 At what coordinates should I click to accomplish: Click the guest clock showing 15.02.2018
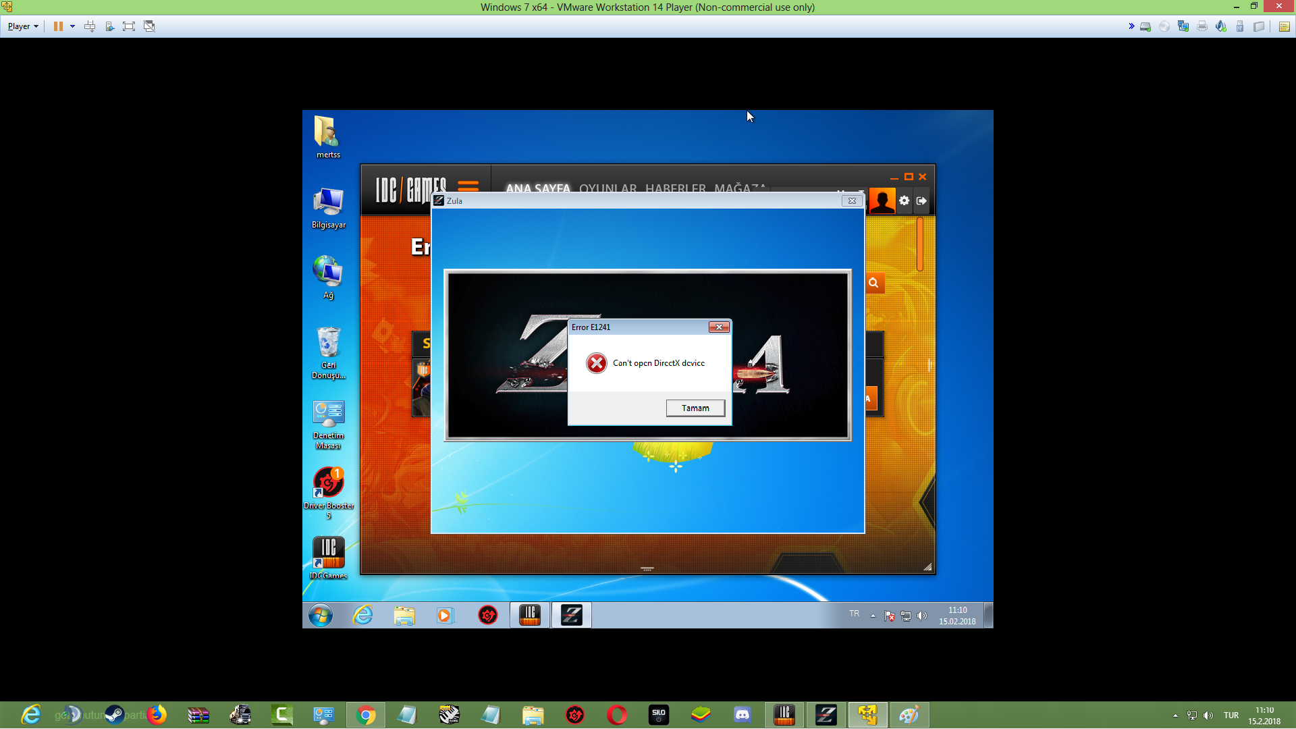point(957,616)
